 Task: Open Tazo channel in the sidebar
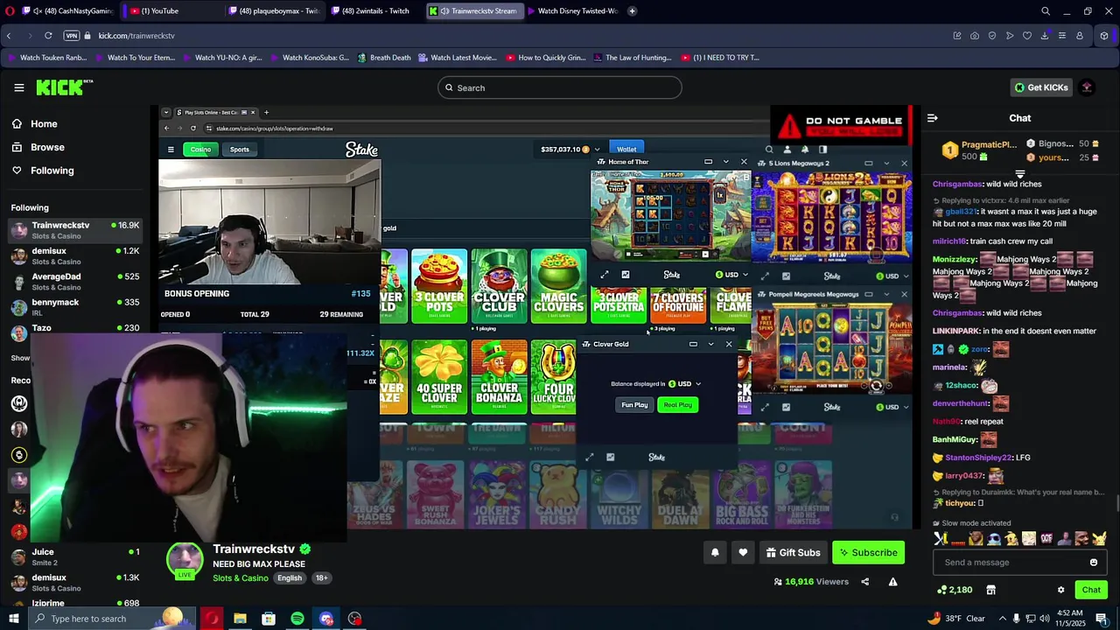click(75, 328)
